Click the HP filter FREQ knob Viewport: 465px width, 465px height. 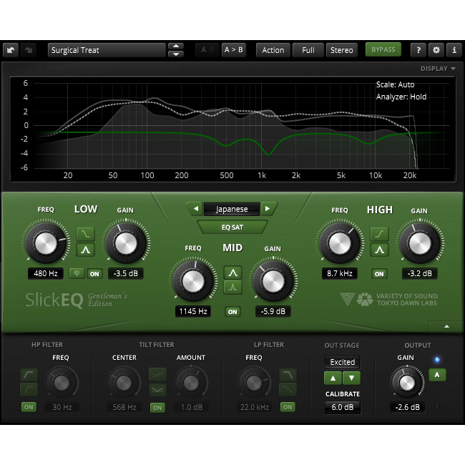point(62,383)
